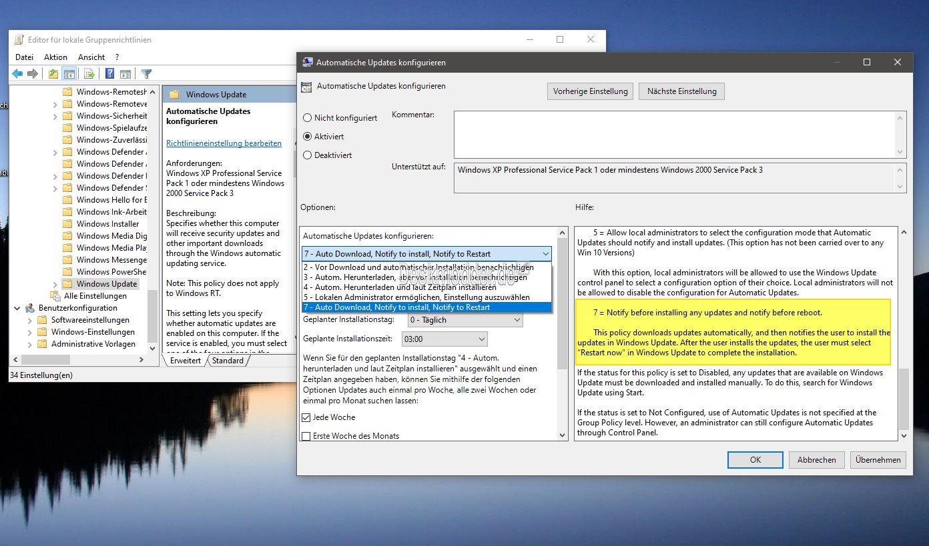929x546 pixels.
Task: Click folder icon next to Windows PowerShell
Action: tap(67, 271)
